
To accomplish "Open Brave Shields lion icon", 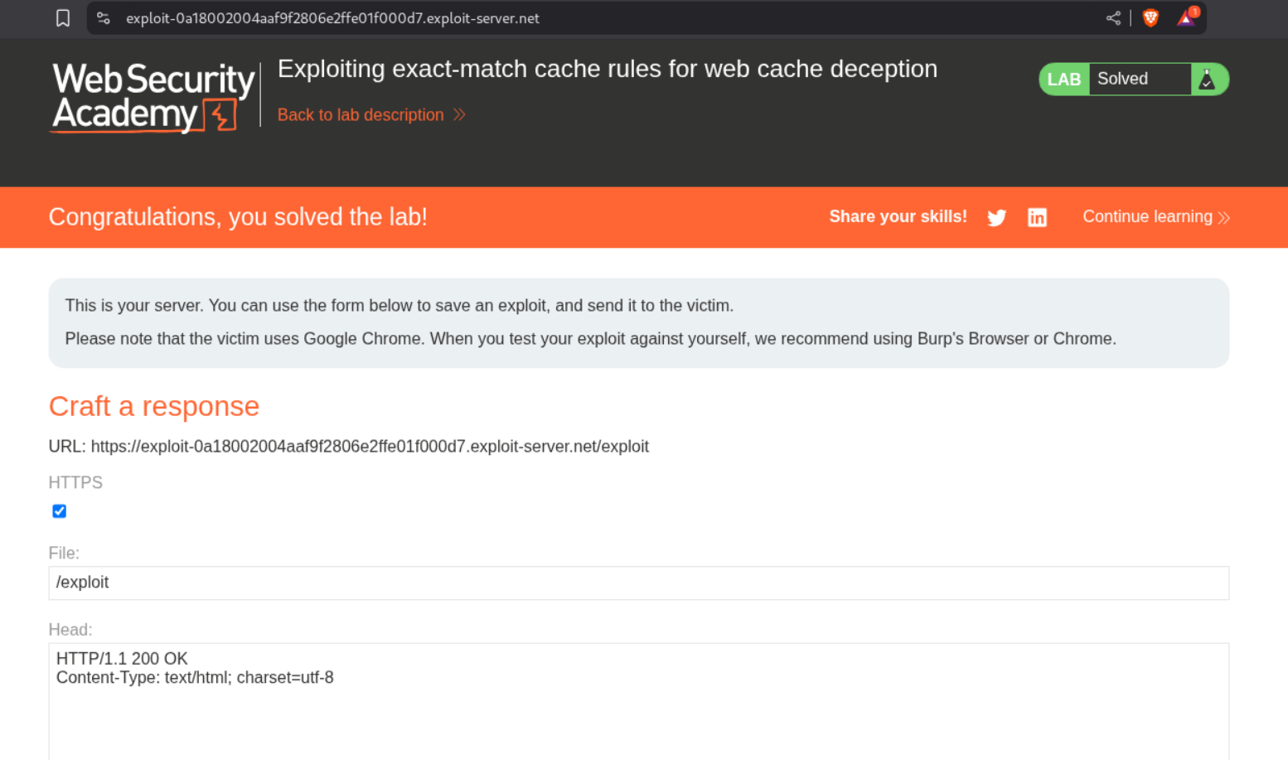I will (1150, 18).
